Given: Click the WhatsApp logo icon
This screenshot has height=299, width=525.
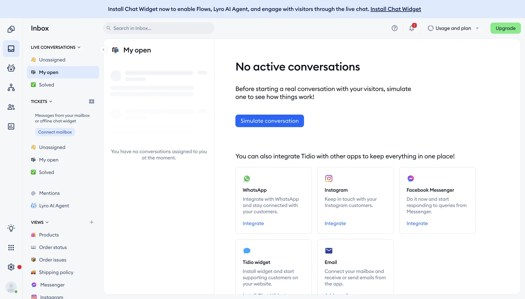Looking at the screenshot, I should pyautogui.click(x=247, y=179).
